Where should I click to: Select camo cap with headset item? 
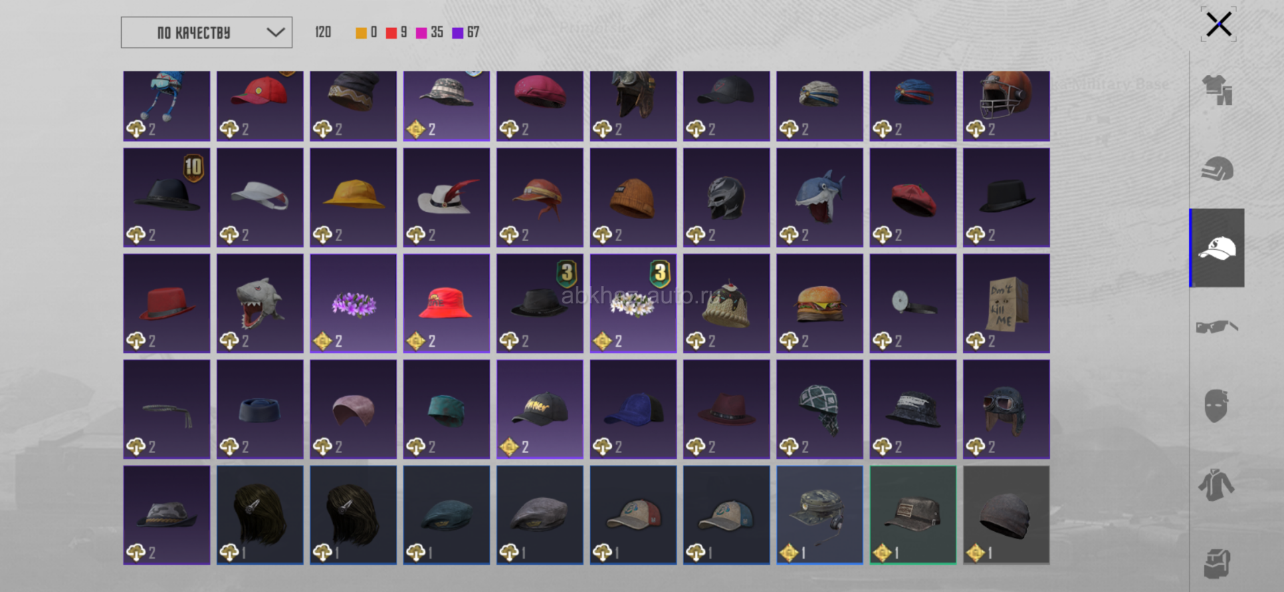(x=819, y=515)
